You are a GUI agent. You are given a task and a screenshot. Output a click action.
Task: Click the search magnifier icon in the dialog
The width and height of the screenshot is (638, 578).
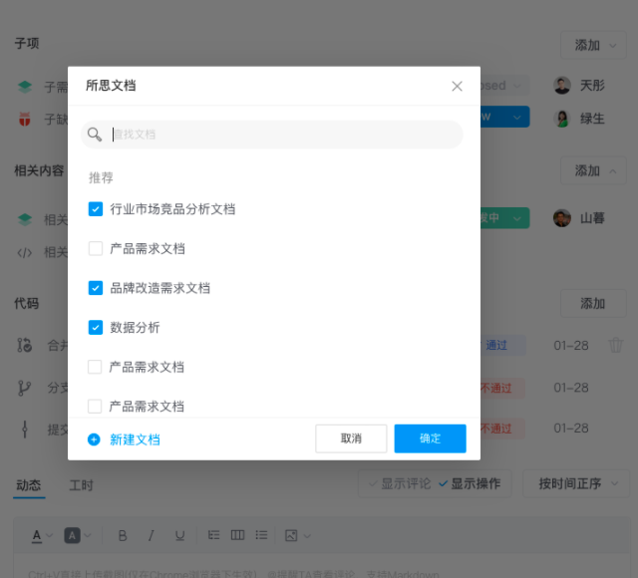click(95, 135)
